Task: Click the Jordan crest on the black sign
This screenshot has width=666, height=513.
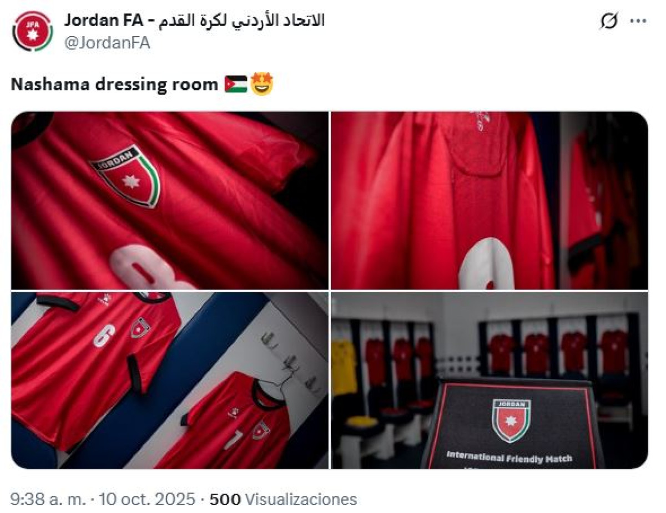Action: 511,420
